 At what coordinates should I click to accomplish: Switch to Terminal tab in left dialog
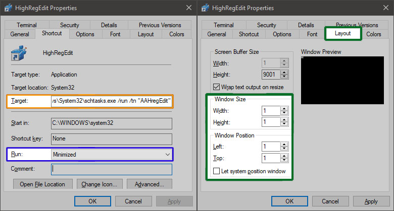coord(27,25)
